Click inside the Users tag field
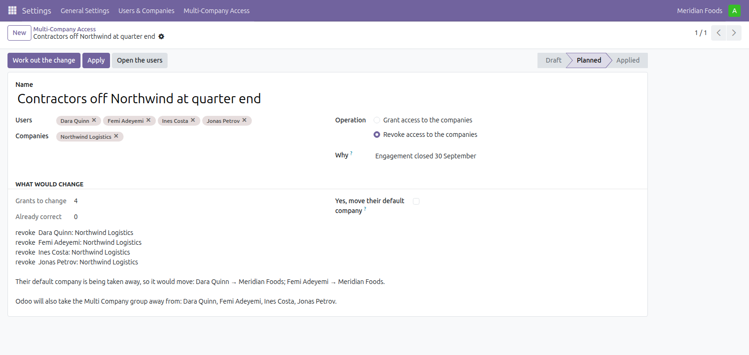Screen dimensions: 749x355 [x=191, y=121]
